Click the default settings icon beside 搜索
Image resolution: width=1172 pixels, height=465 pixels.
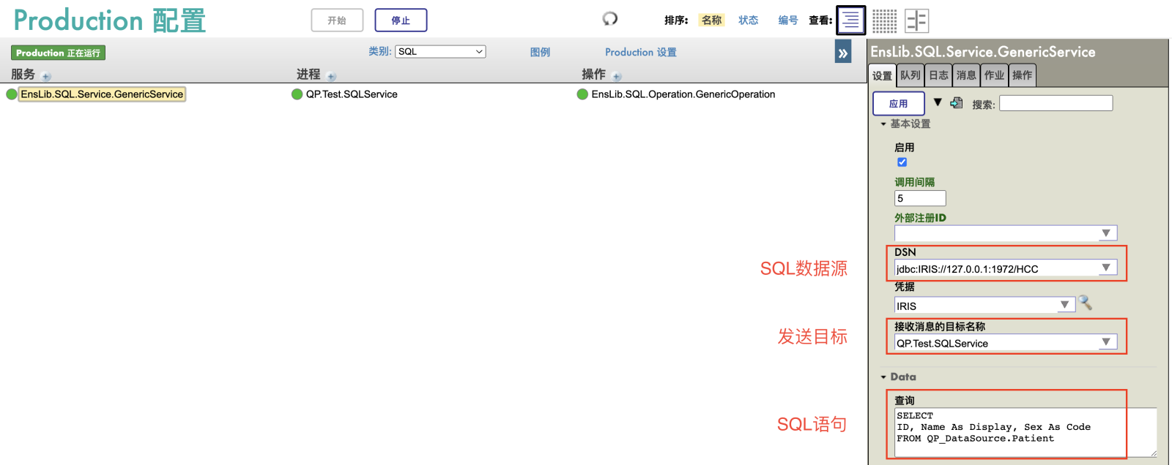[957, 103]
